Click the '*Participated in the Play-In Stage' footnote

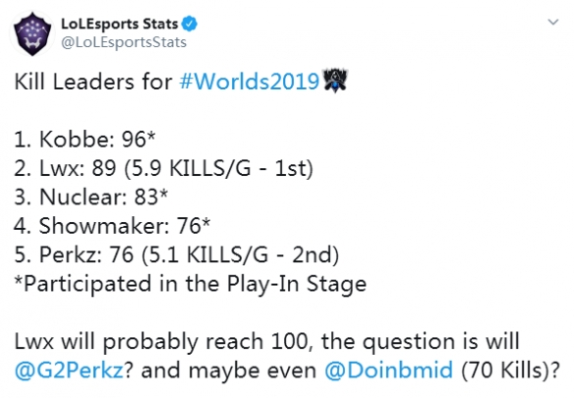click(x=191, y=284)
